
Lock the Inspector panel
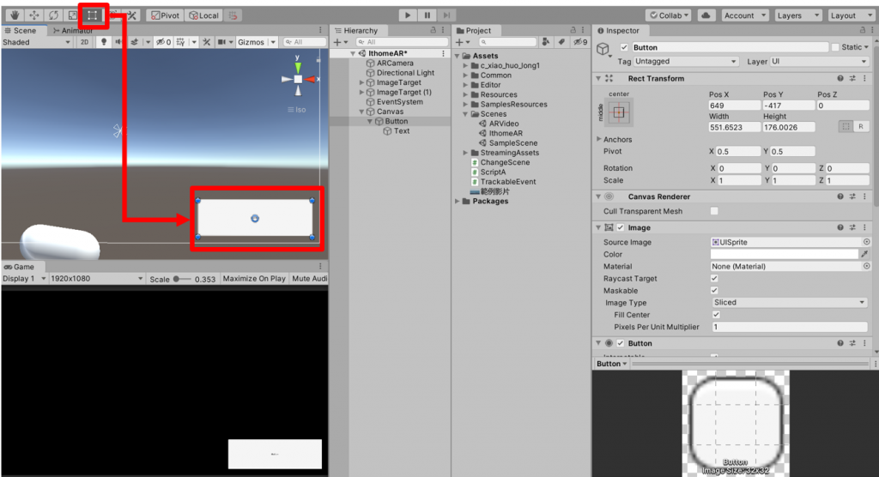tap(862, 30)
